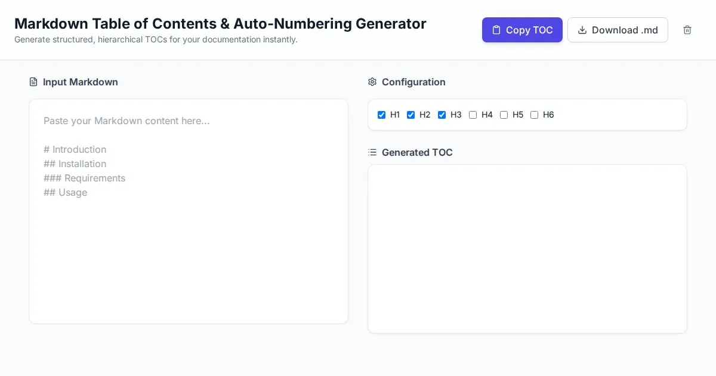Click the Configuration section label
Image resolution: width=716 pixels, height=376 pixels.
point(413,82)
